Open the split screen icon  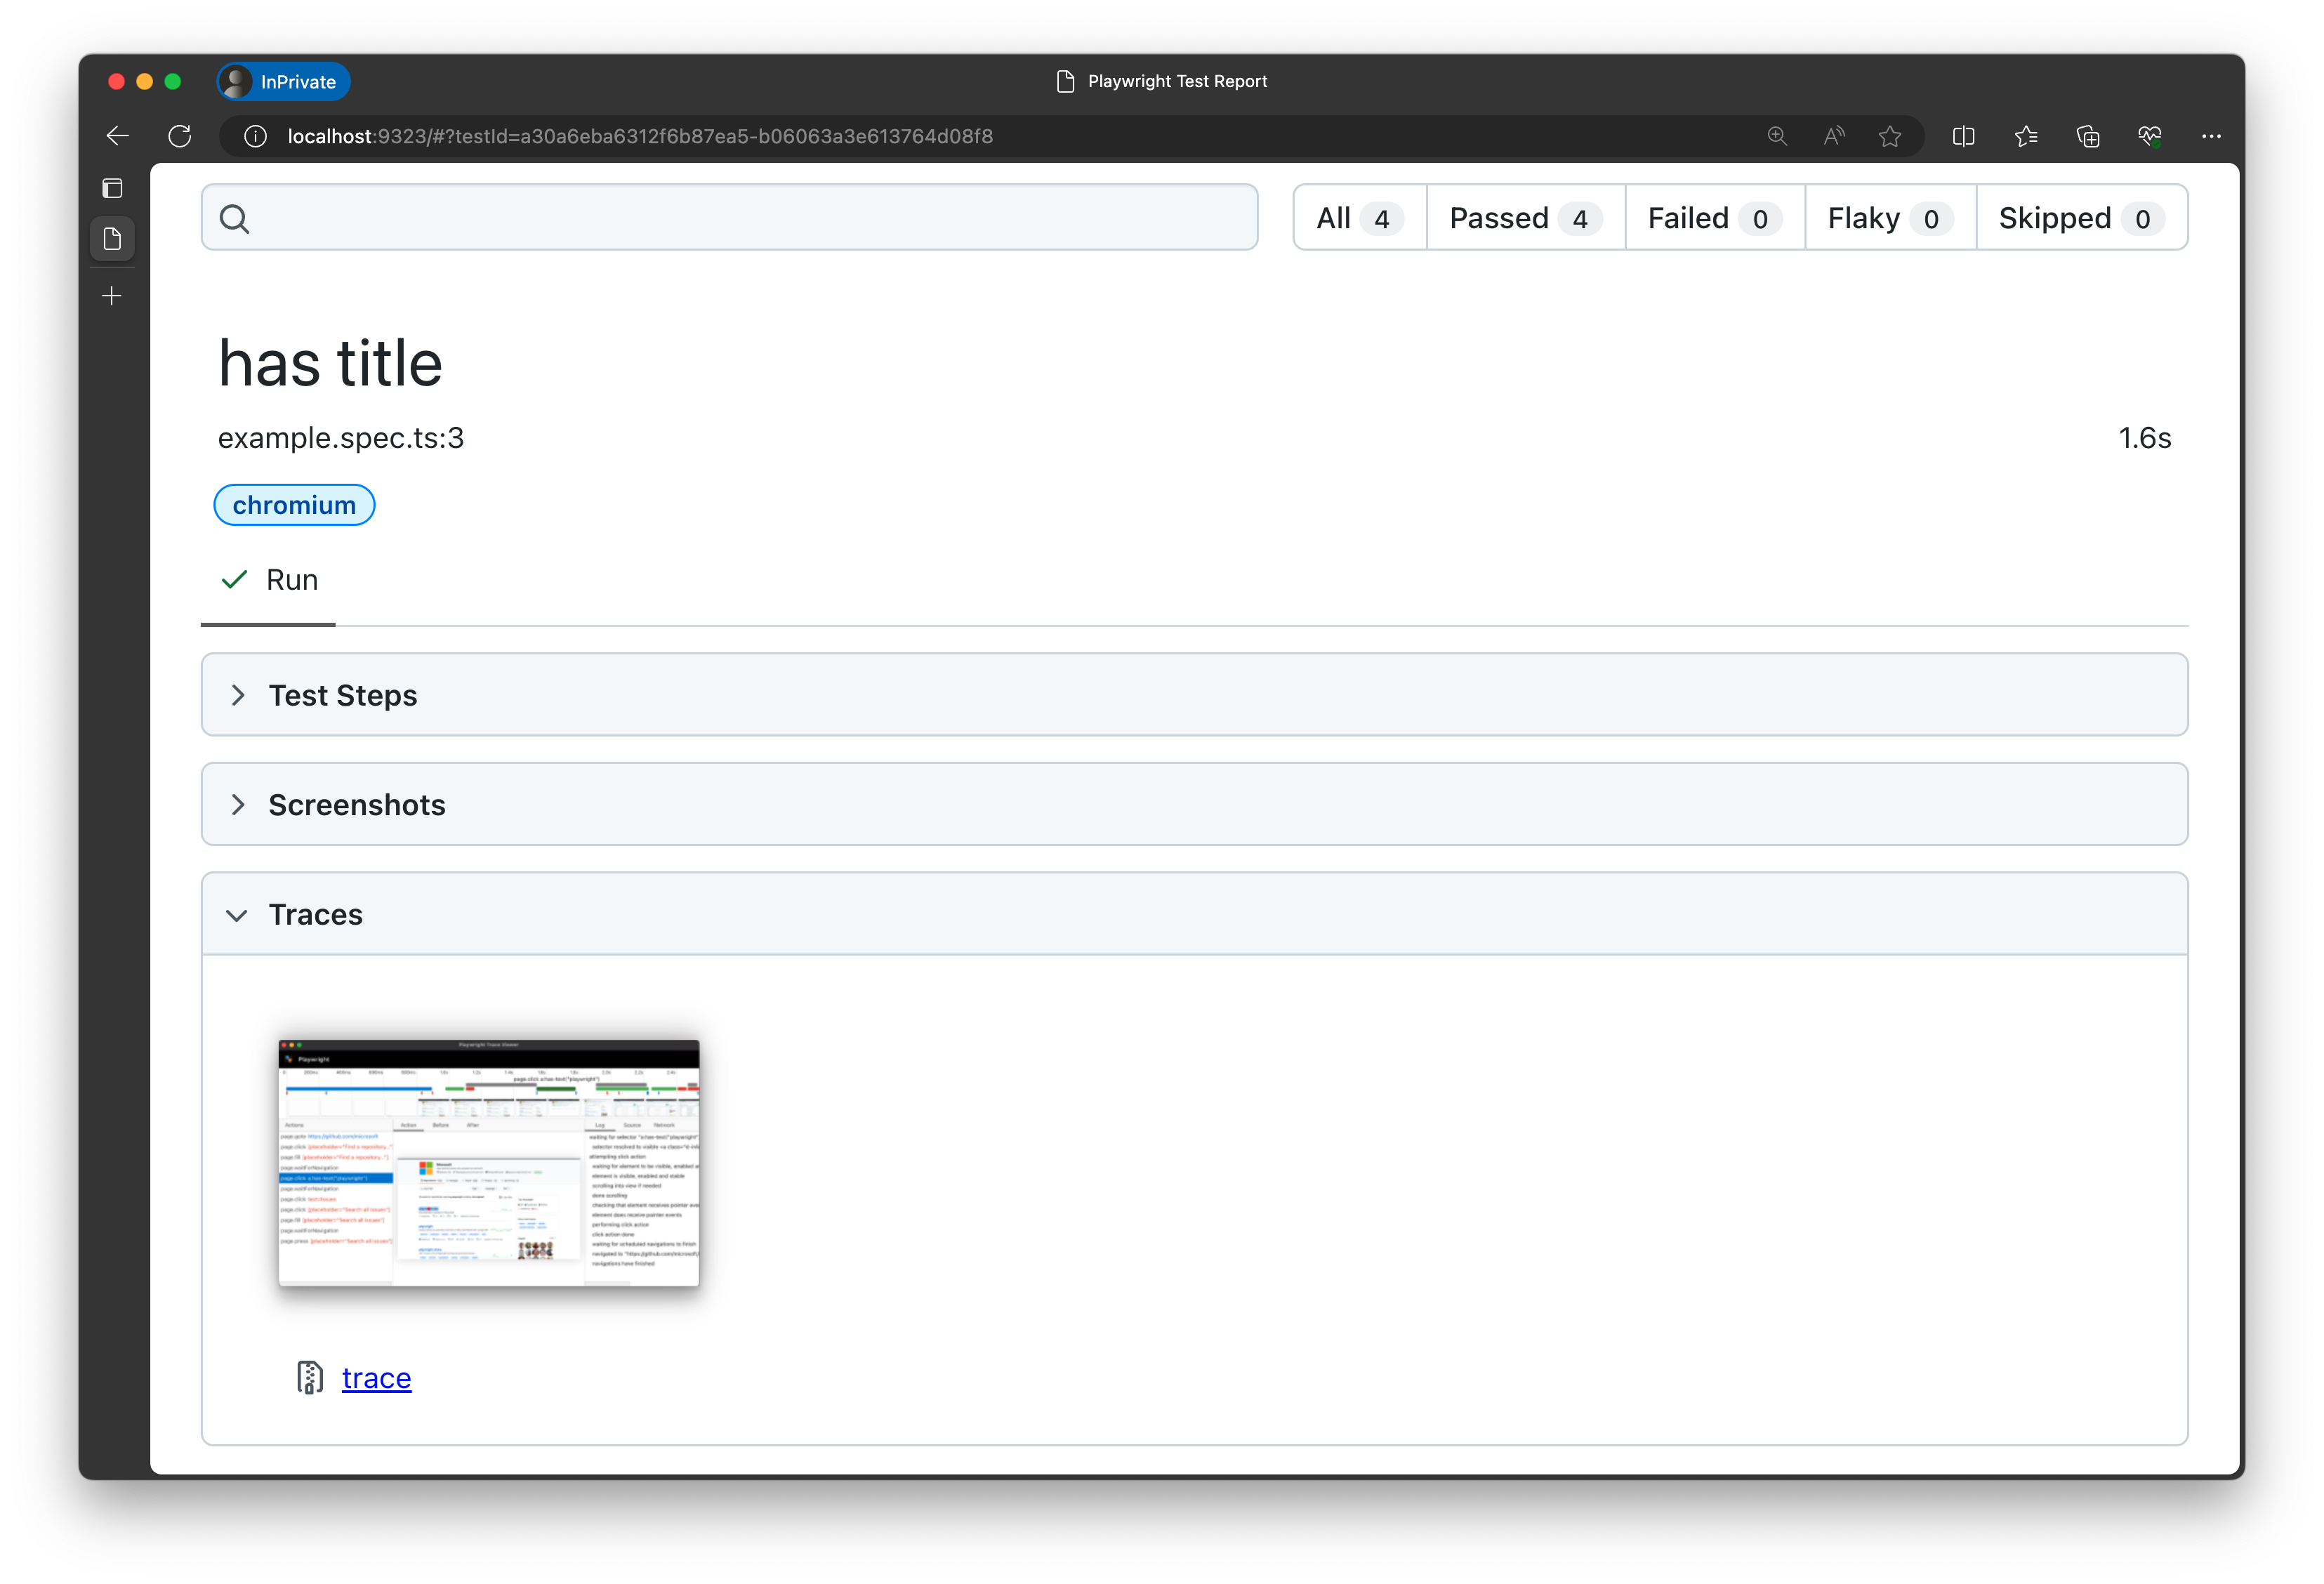(x=1964, y=136)
